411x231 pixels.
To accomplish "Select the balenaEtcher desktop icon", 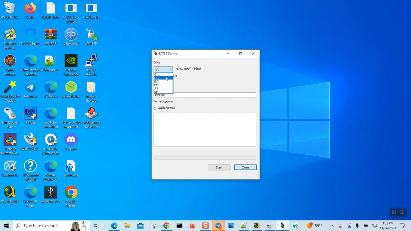I will 71,90.
